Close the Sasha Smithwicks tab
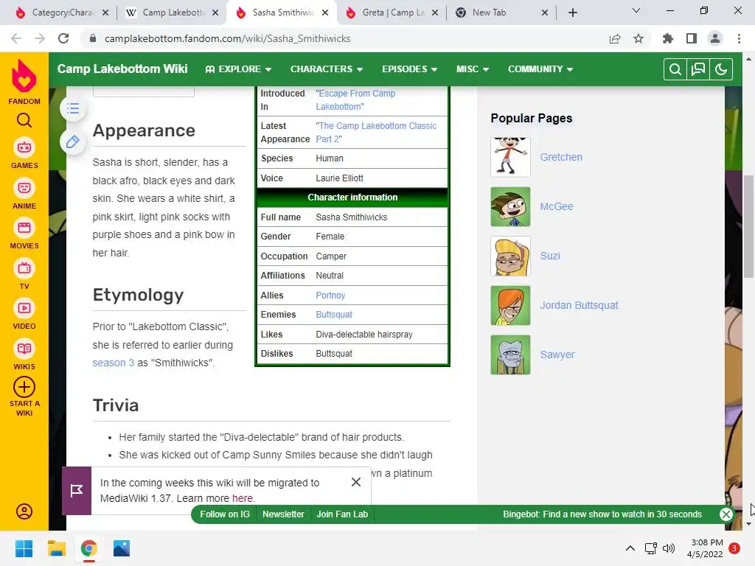The height and width of the screenshot is (566, 755). (325, 13)
